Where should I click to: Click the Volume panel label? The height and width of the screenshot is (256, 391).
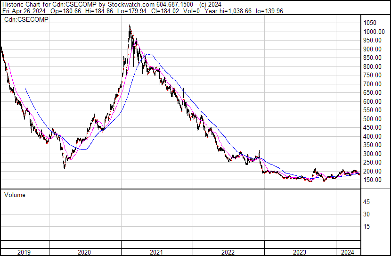click(x=15, y=195)
